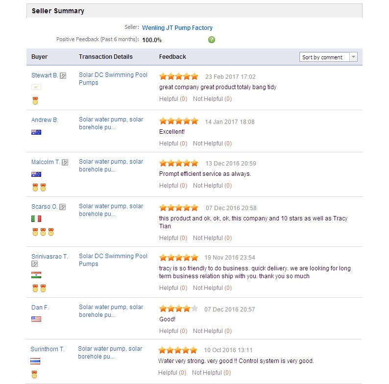Click the Italian flag under Scarso O.
Screen dimensions: 389x384
(36, 219)
